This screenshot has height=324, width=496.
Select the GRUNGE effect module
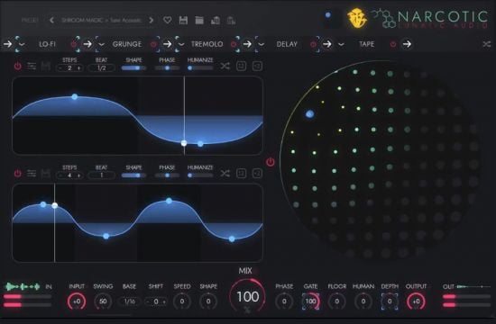coord(127,44)
